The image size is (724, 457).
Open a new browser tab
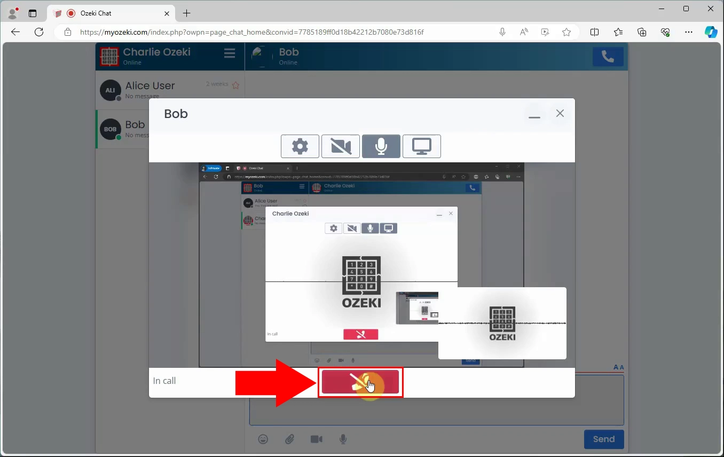pos(186,13)
